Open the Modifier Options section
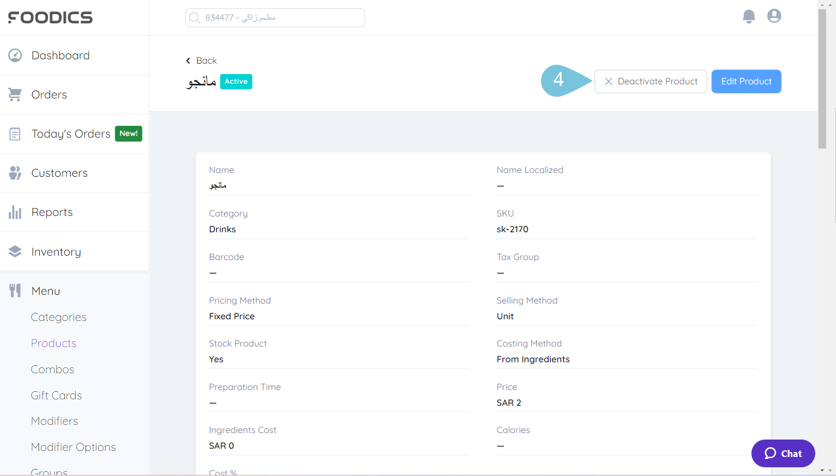Screen dimensions: 836x476 tap(73, 447)
